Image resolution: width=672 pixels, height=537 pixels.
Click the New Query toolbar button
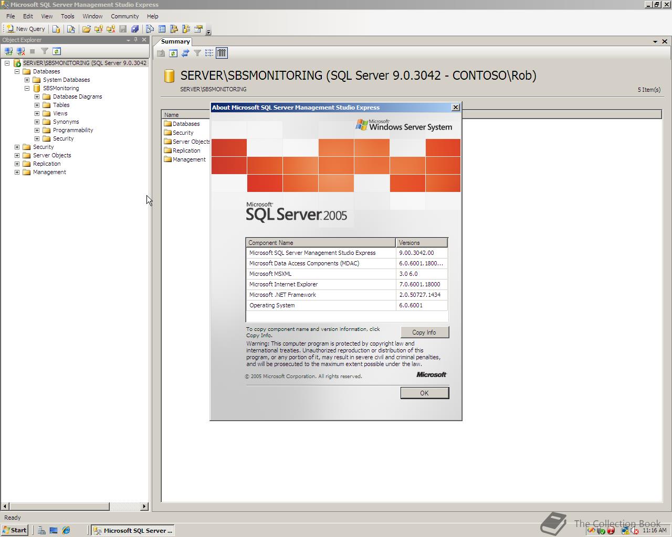pyautogui.click(x=26, y=29)
